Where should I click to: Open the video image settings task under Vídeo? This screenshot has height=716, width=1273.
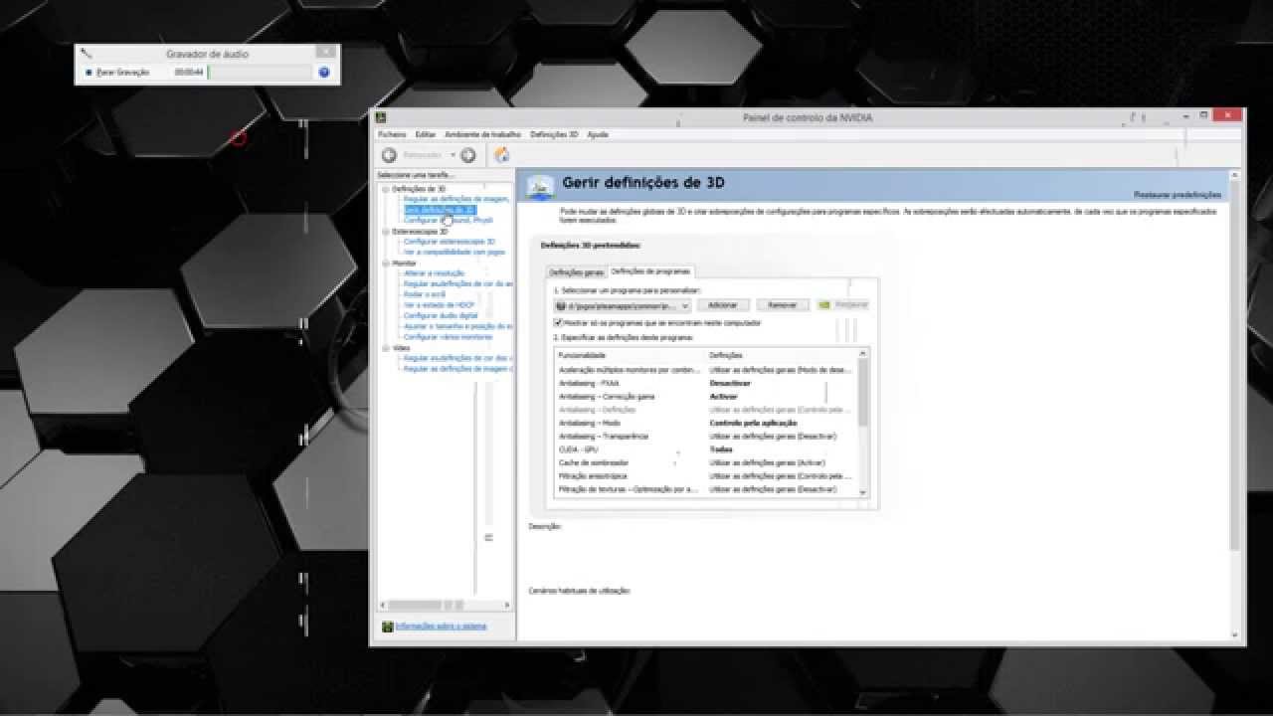tap(458, 368)
